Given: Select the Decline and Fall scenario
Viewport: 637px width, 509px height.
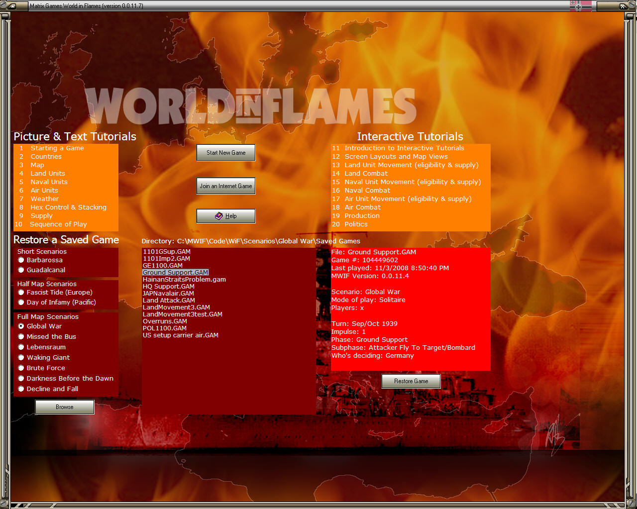Looking at the screenshot, I should pyautogui.click(x=48, y=389).
